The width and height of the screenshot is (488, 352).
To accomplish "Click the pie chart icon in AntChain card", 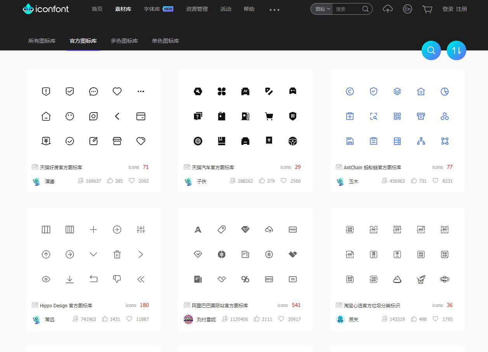I will [444, 91].
